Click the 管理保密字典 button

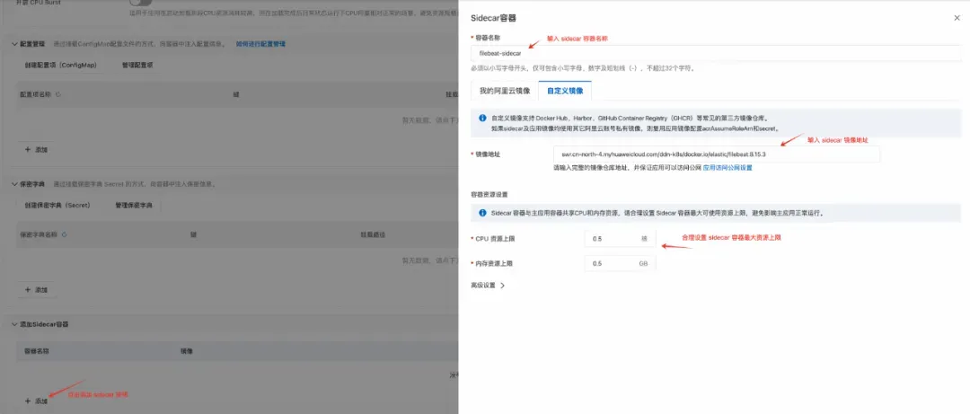[x=134, y=205]
